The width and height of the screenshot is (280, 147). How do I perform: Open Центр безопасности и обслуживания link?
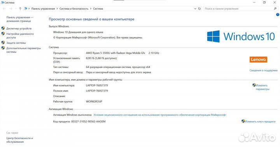pyautogui.click(x=20, y=140)
